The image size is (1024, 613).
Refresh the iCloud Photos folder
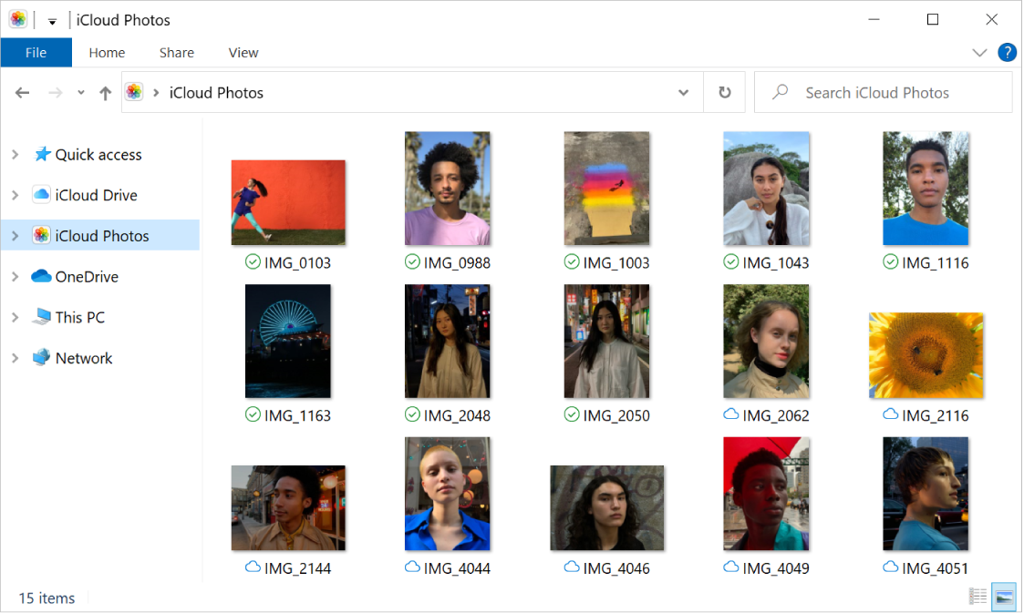click(724, 92)
